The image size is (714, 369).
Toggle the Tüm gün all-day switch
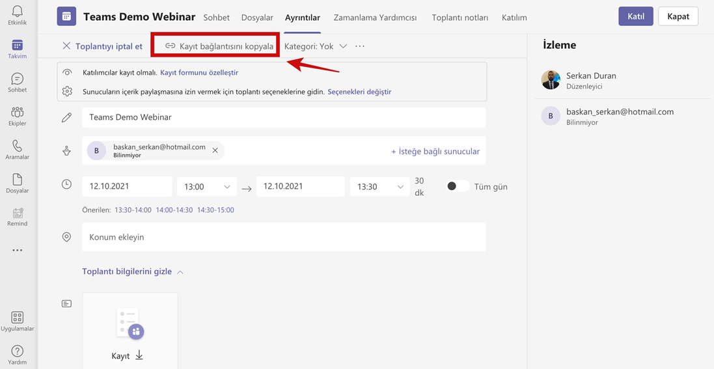click(457, 186)
